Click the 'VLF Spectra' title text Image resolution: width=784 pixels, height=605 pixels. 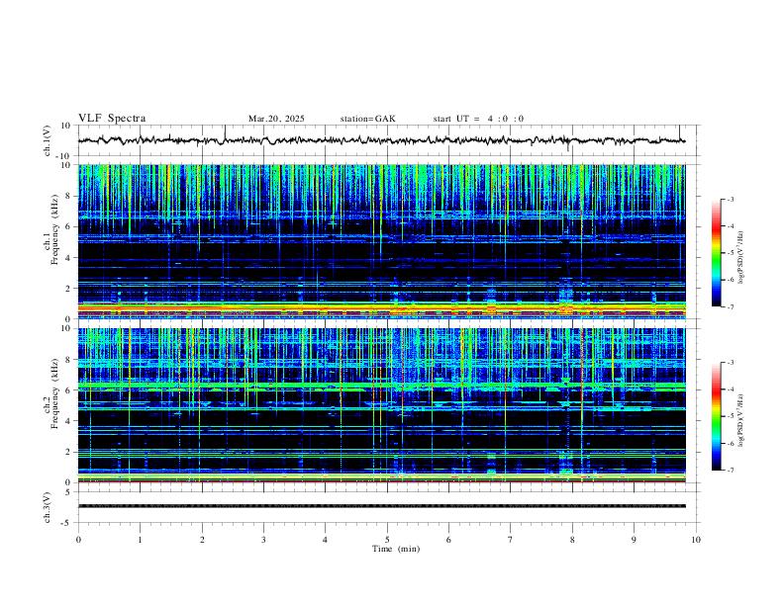coord(112,119)
